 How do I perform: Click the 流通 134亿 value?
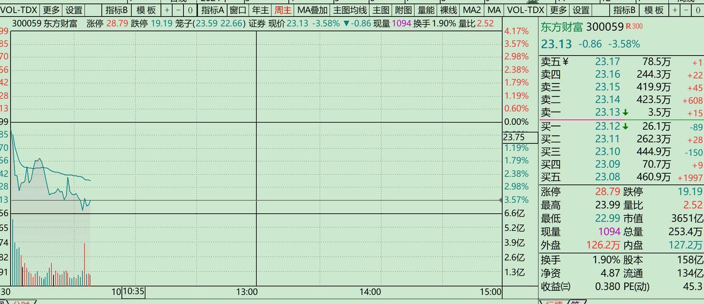690,273
